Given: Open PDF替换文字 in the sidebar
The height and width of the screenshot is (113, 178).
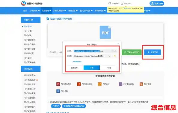Looking at the screenshot, I should point(30,75).
